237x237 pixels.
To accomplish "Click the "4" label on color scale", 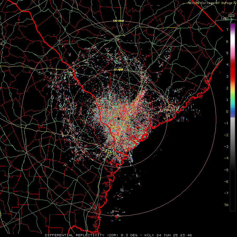I will pyautogui.click(x=227, y=65).
